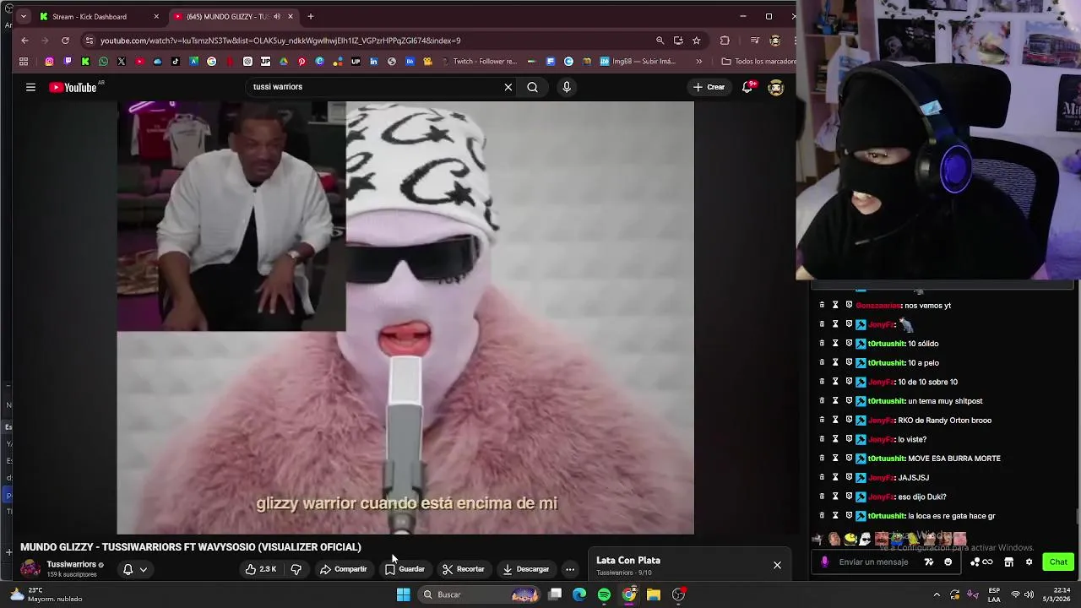The image size is (1081, 608).
Task: Like the video with 2.3 K thumbs up
Action: click(261, 569)
